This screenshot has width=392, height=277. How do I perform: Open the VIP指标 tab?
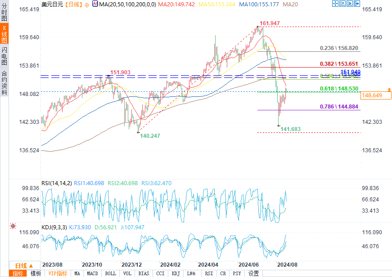point(58,273)
